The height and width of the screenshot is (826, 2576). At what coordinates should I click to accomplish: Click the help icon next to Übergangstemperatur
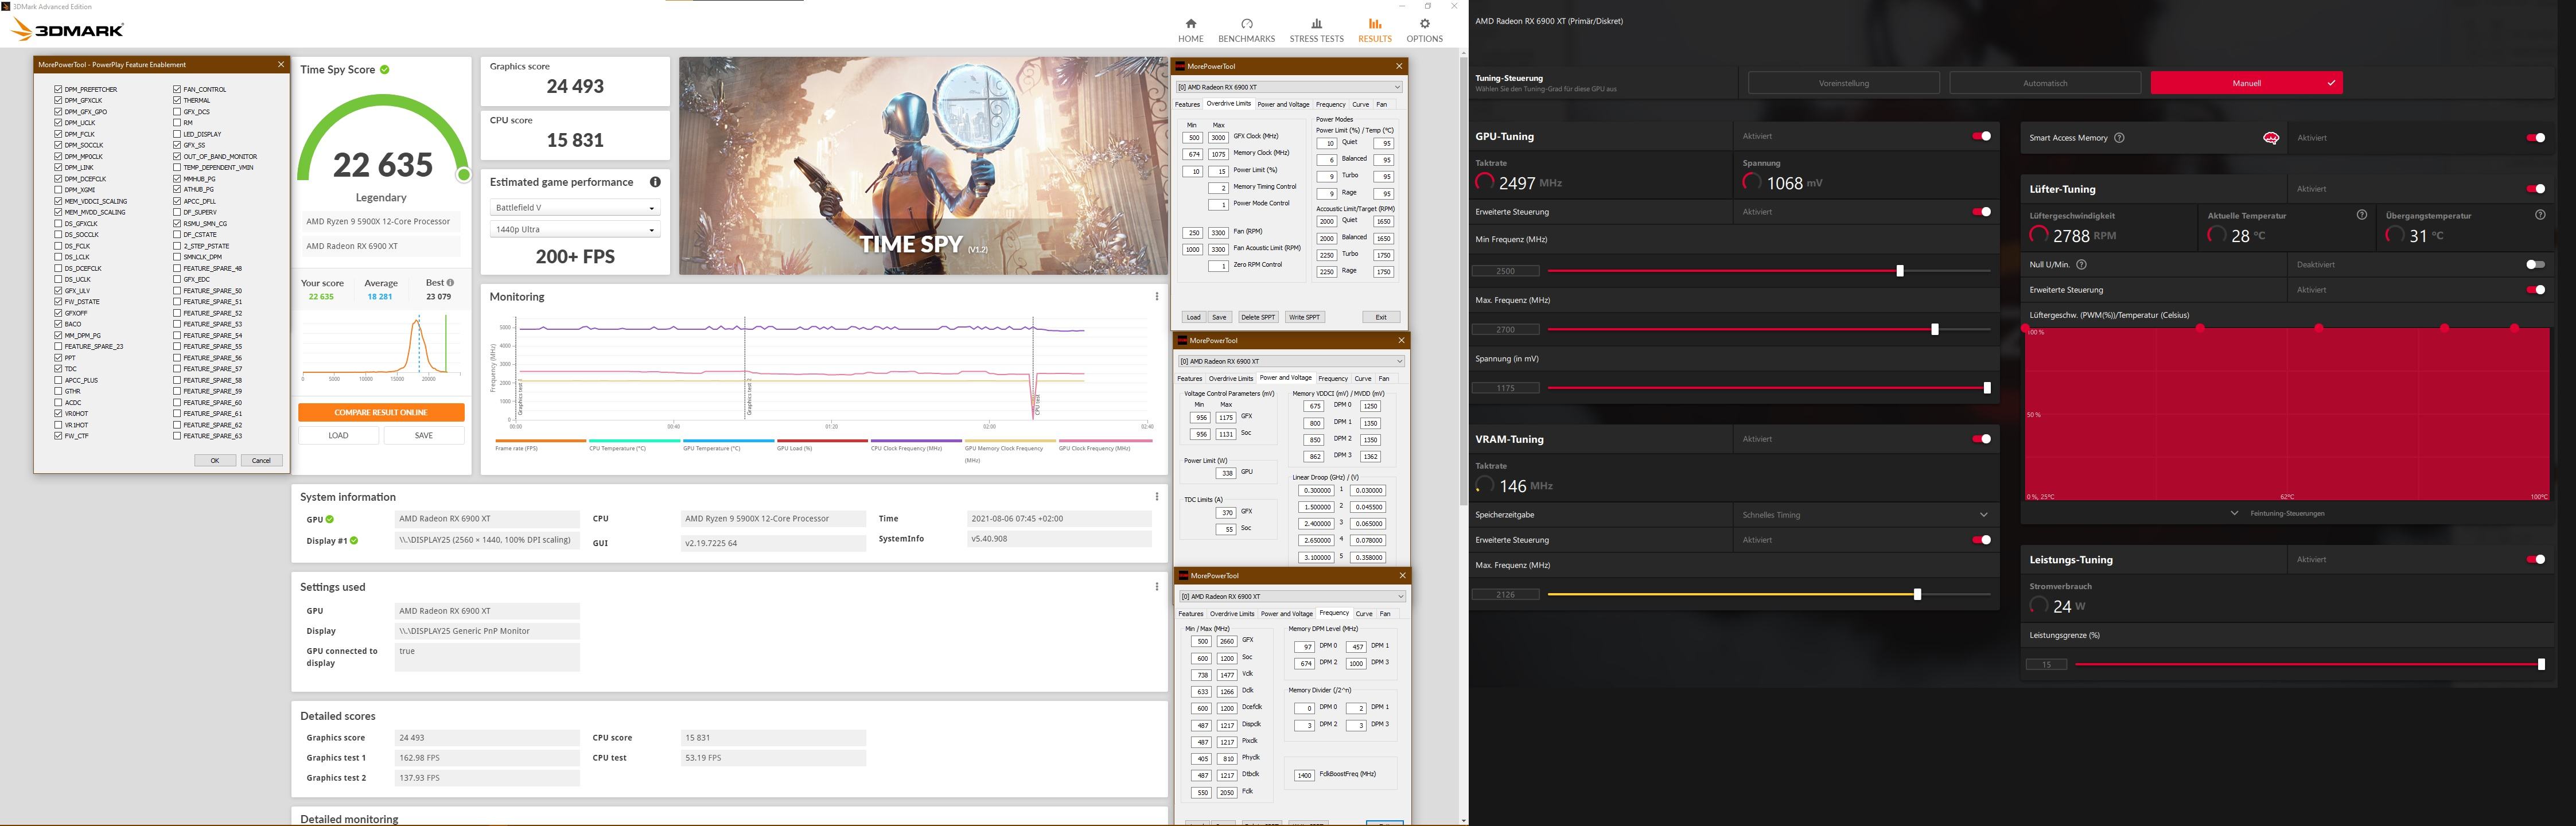[2541, 215]
